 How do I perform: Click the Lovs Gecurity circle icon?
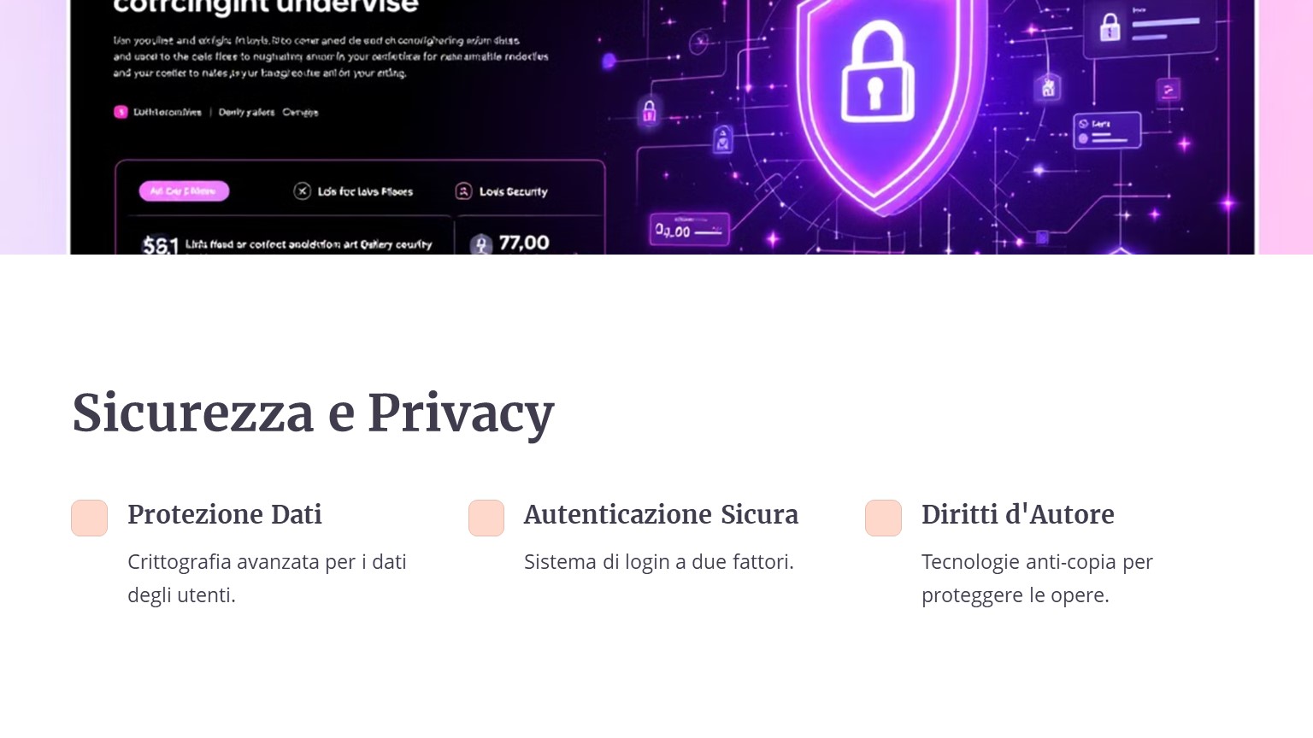[463, 191]
